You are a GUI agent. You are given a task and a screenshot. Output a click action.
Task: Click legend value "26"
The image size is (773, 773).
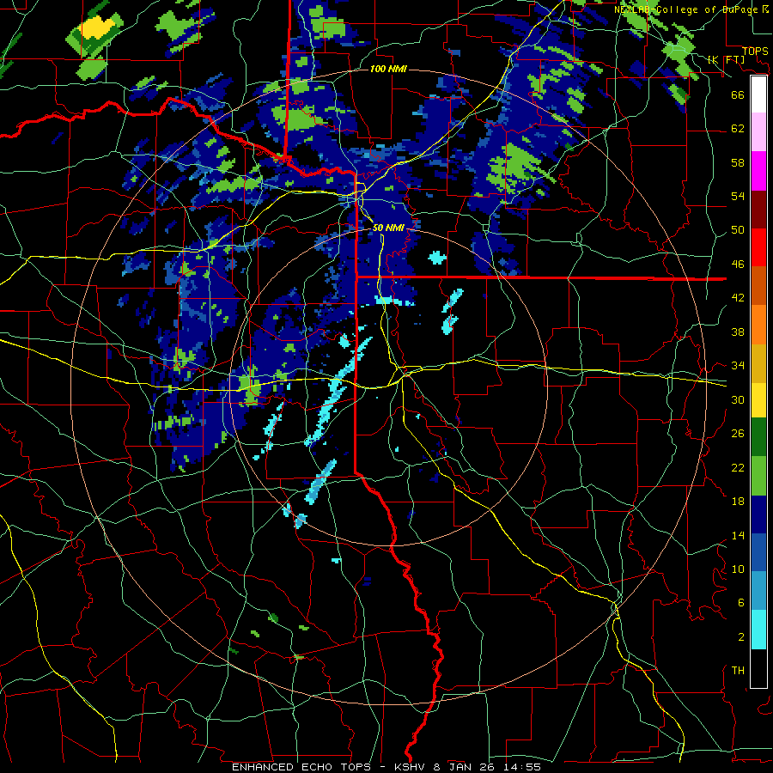[x=738, y=434]
